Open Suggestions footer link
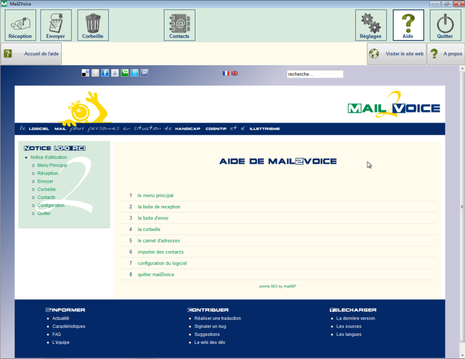Image resolution: width=465 pixels, height=359 pixels. click(x=207, y=334)
